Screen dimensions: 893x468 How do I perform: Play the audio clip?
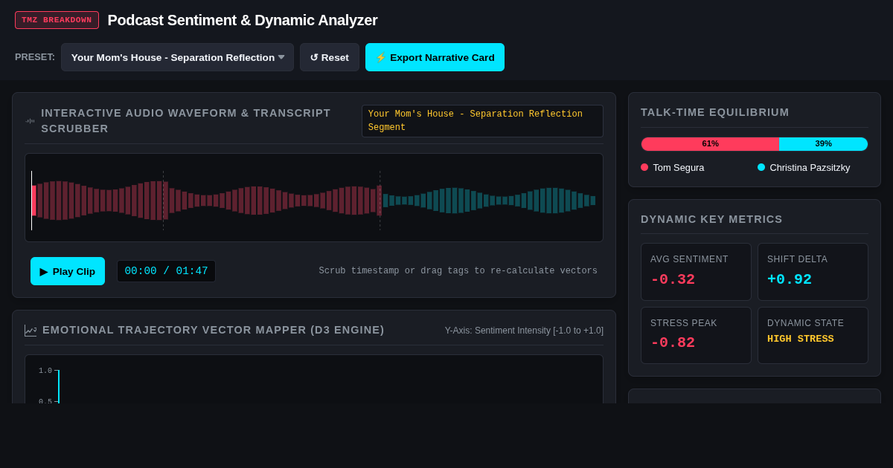pos(68,271)
